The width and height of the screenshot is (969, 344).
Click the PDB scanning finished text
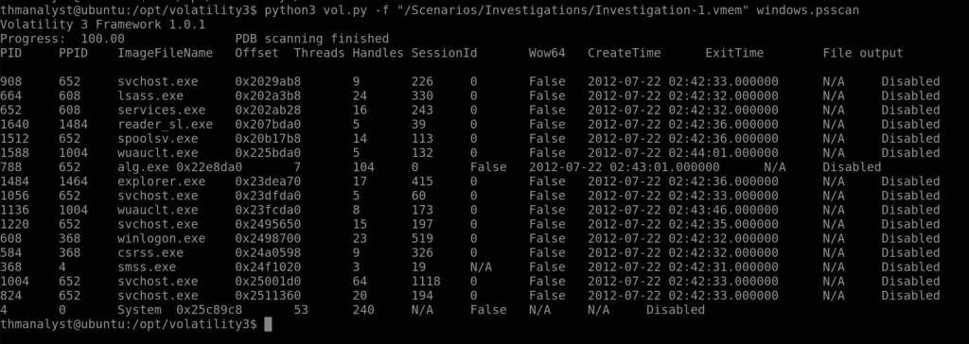(312, 39)
